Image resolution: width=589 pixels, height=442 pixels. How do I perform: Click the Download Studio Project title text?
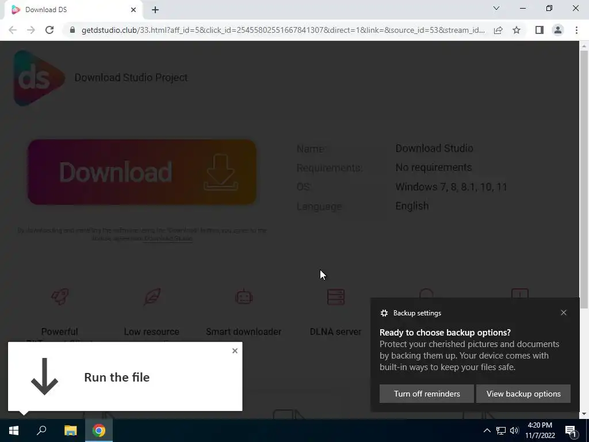pos(131,78)
